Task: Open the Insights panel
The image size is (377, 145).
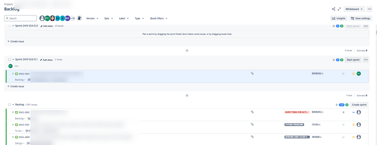Action: coord(339,18)
